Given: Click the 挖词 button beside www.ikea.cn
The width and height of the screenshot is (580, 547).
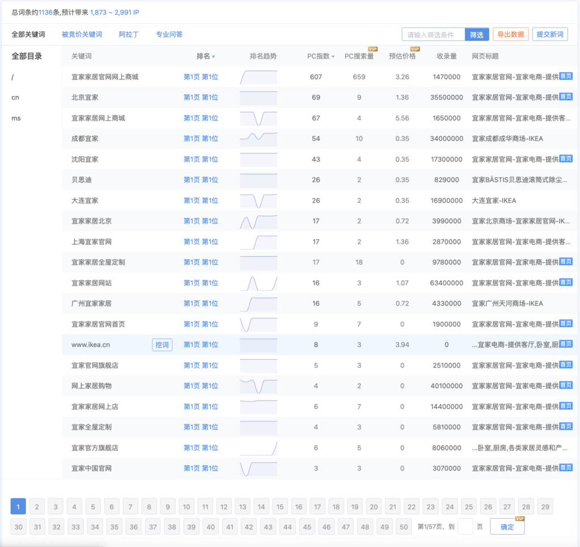Looking at the screenshot, I should click(x=162, y=345).
